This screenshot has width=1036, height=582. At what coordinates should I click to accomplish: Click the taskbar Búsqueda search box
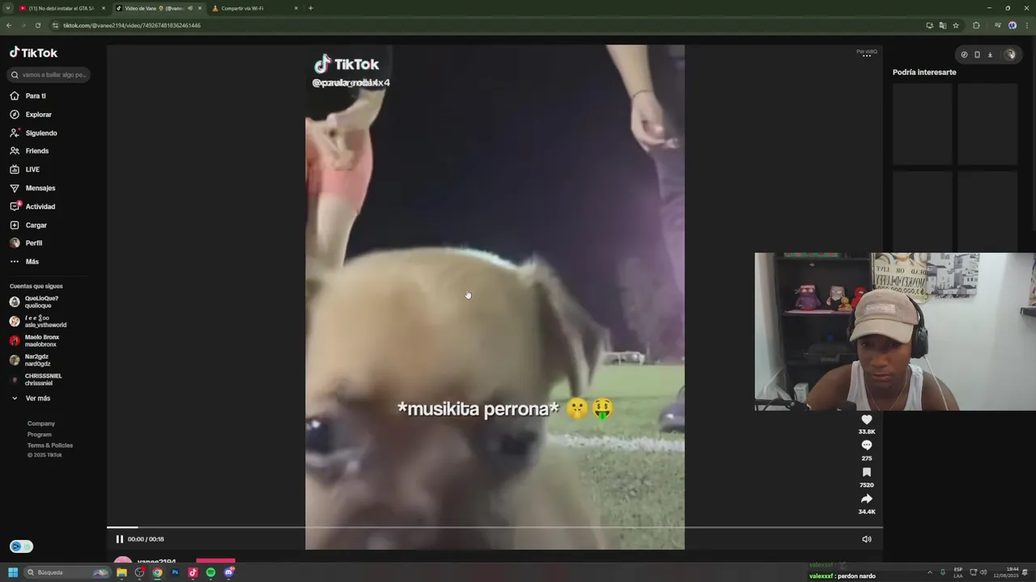pyautogui.click(x=68, y=572)
